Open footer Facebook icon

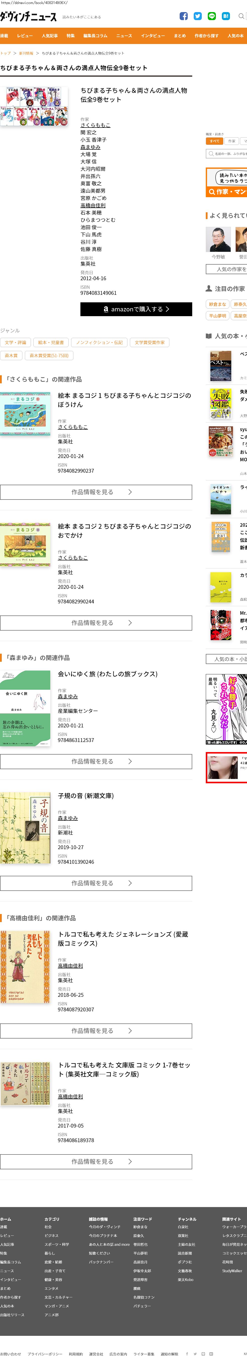[x=187, y=1353]
